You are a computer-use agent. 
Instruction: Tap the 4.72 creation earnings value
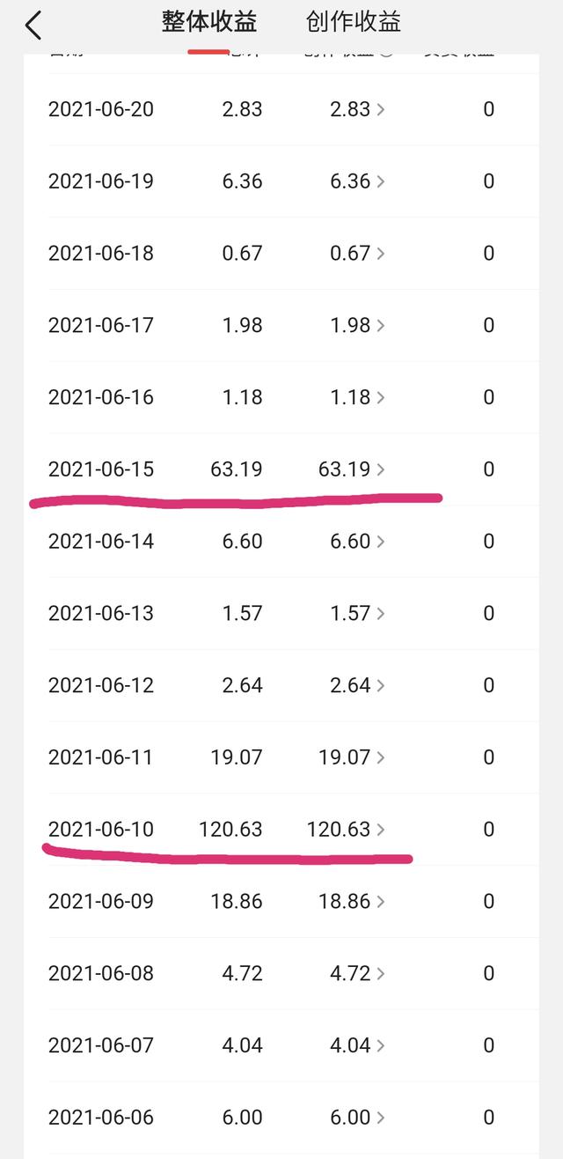tap(349, 973)
